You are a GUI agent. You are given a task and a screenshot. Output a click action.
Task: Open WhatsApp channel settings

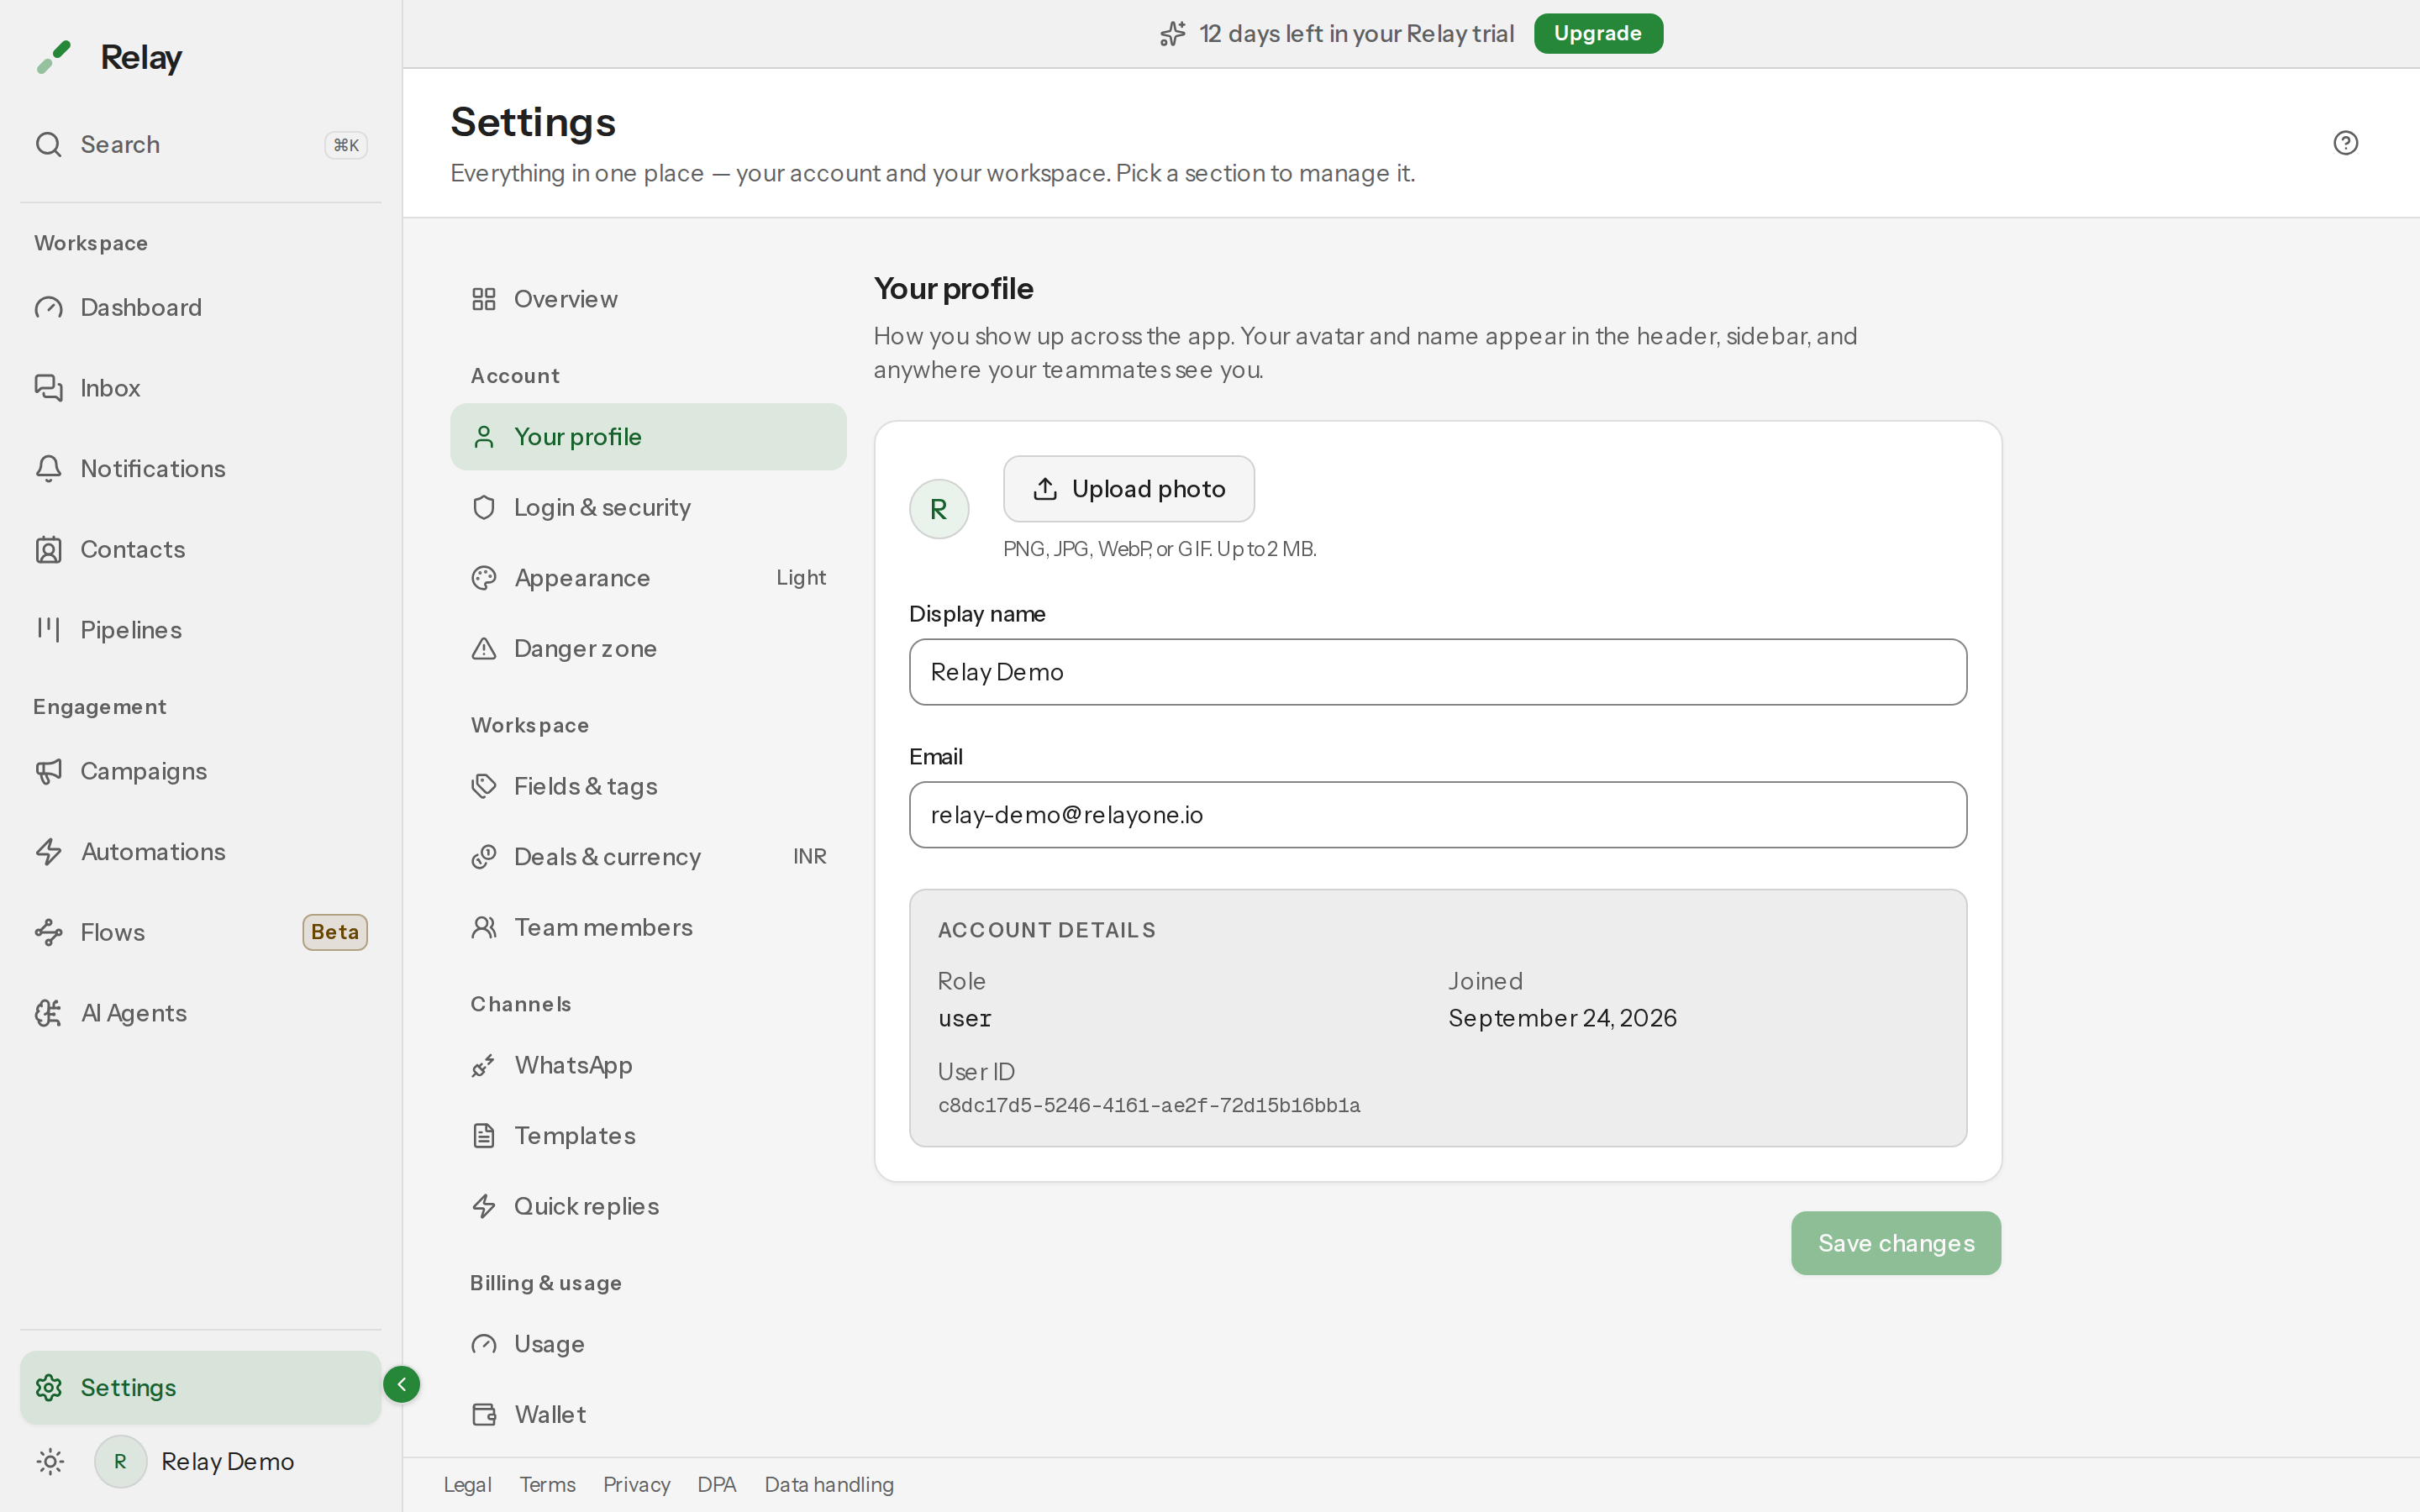[x=648, y=1065]
